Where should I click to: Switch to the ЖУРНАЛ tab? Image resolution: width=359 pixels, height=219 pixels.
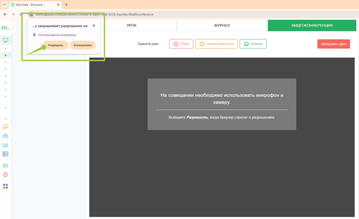click(222, 26)
